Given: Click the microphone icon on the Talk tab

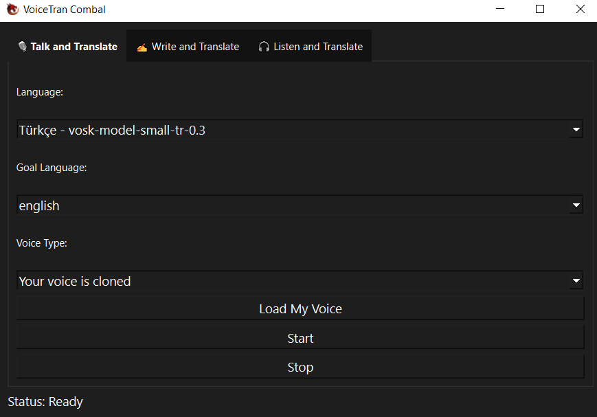Looking at the screenshot, I should pyautogui.click(x=22, y=47).
